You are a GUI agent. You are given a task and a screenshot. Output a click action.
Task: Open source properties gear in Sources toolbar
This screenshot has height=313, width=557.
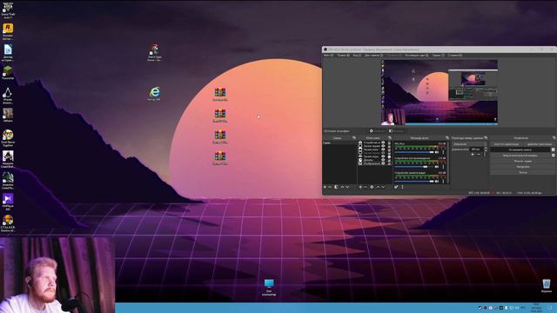[x=372, y=187]
